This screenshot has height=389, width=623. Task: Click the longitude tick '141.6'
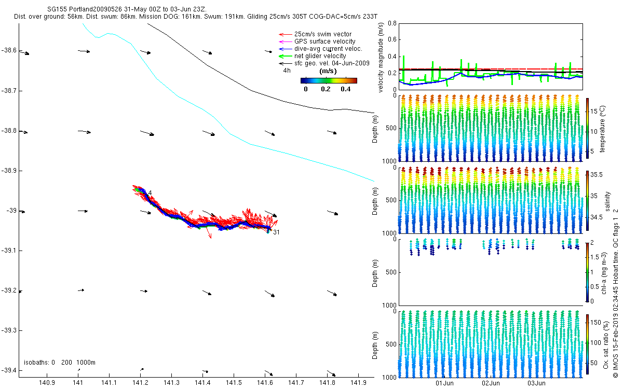(x=265, y=383)
